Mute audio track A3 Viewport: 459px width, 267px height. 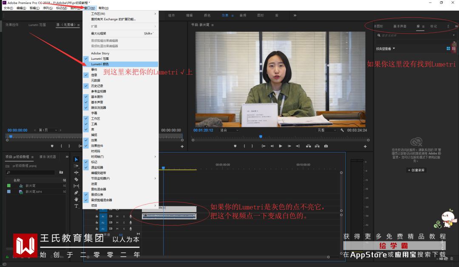(117, 229)
